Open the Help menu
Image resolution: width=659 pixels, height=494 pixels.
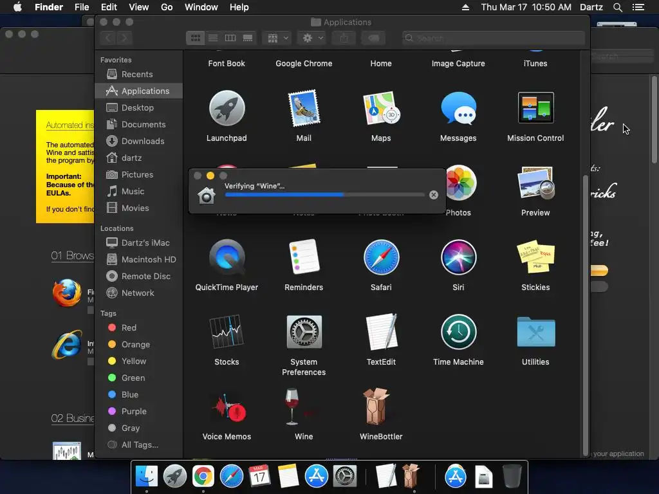pyautogui.click(x=239, y=7)
